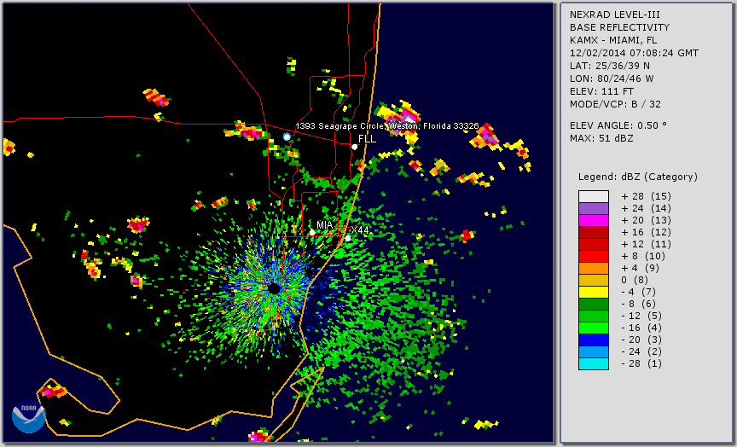Select the +8 (10) bright red swatch
This screenshot has width=737, height=447.
[594, 256]
